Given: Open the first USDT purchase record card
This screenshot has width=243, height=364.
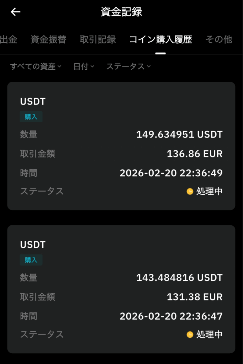Looking at the screenshot, I should click(x=121, y=146).
